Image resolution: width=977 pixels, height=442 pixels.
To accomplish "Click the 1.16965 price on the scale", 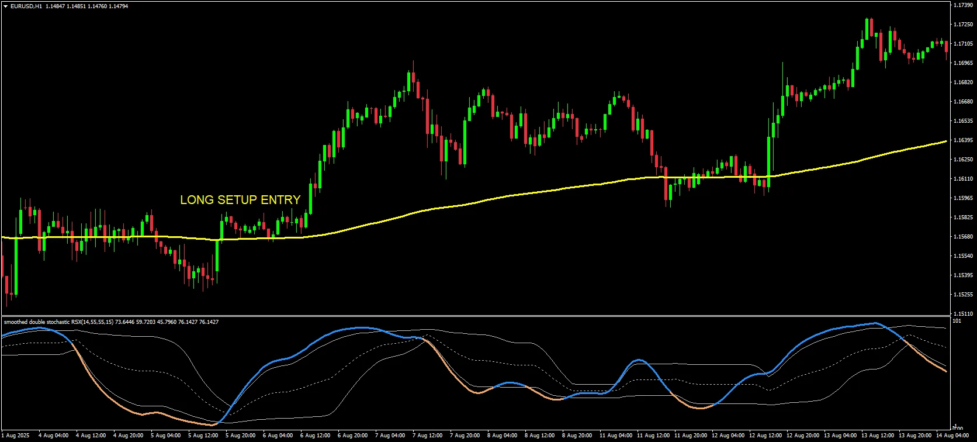I will point(963,63).
